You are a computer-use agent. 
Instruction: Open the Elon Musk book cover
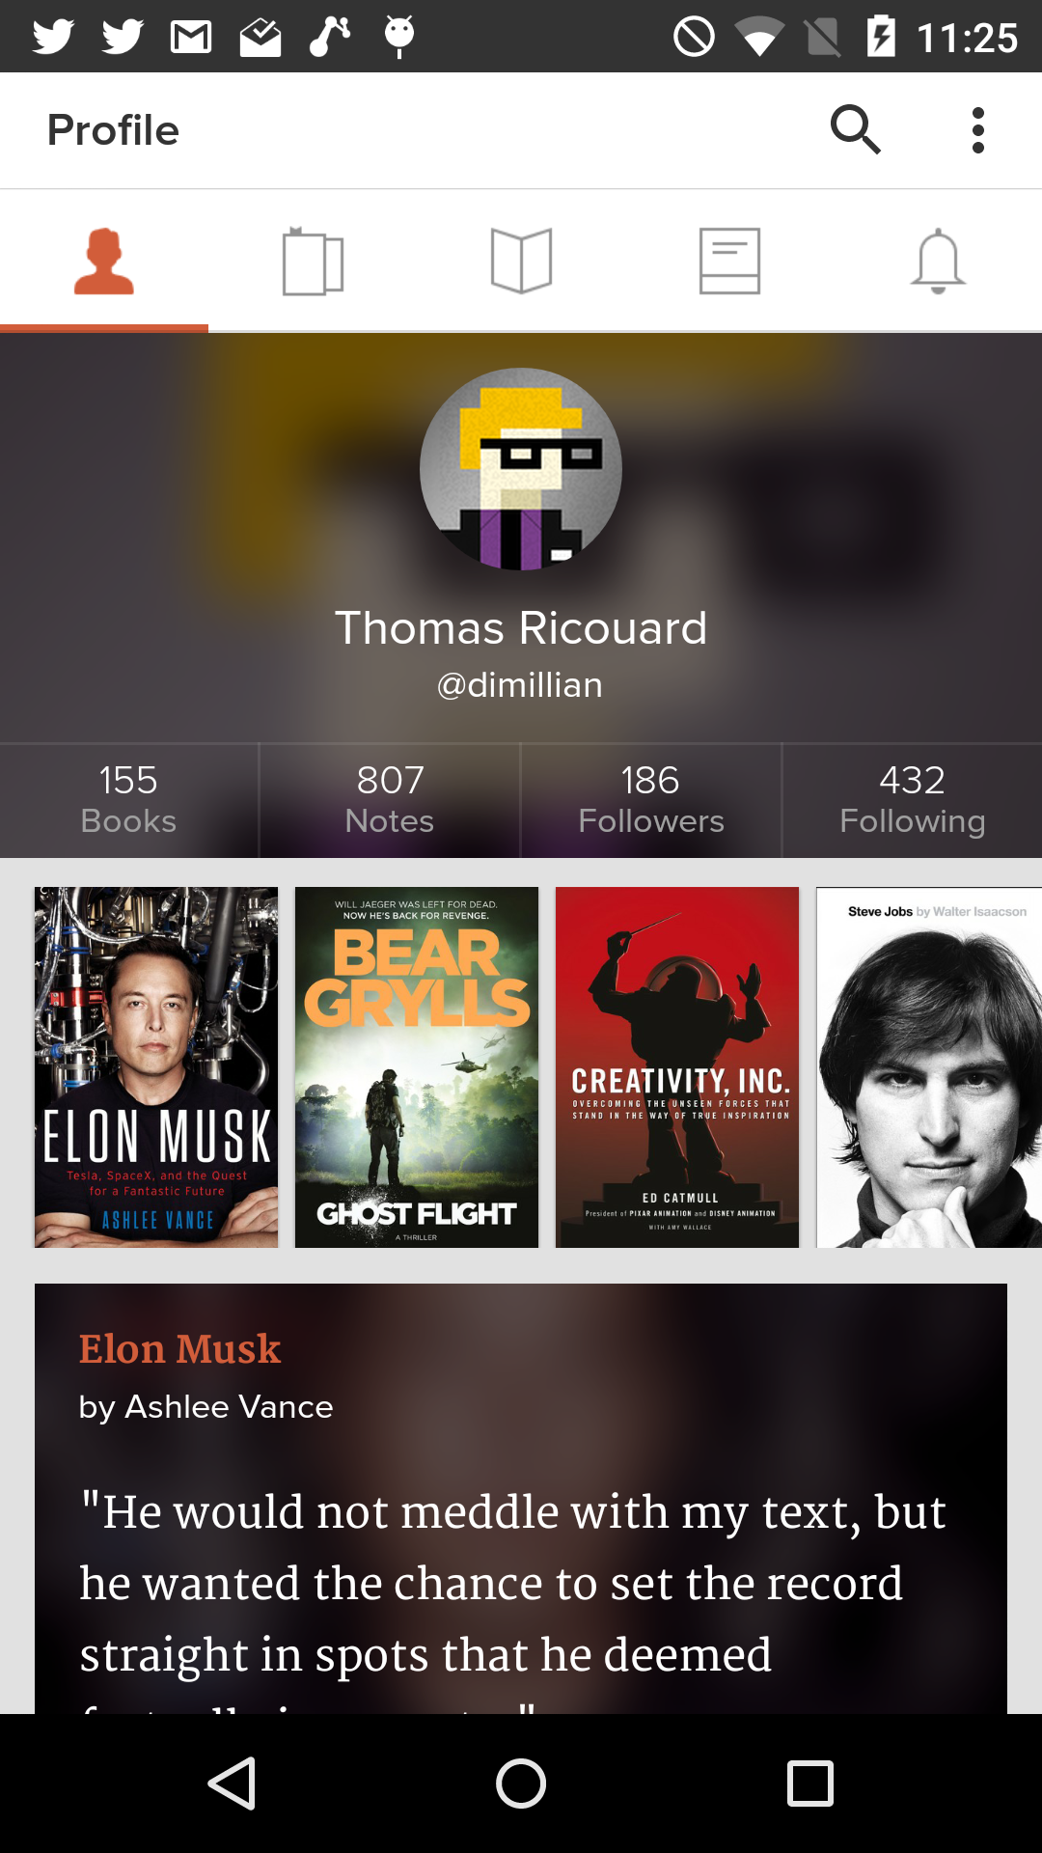[156, 1067]
